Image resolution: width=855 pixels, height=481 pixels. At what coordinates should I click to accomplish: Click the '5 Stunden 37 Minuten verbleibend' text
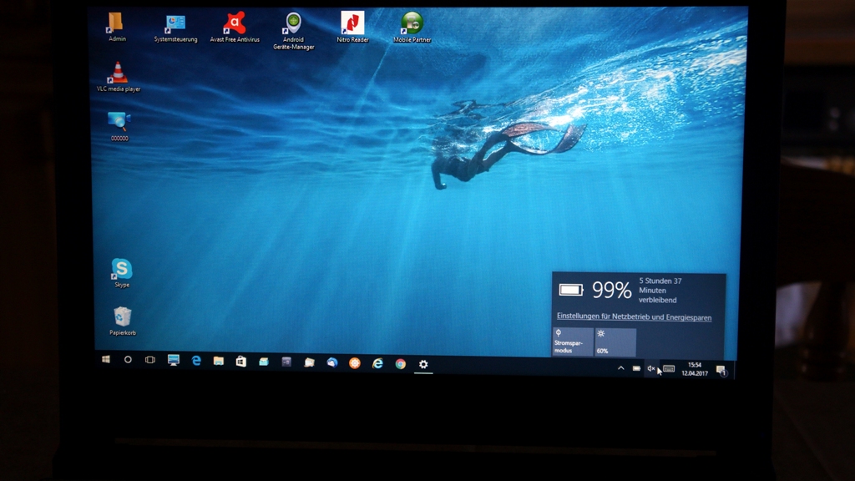point(660,291)
